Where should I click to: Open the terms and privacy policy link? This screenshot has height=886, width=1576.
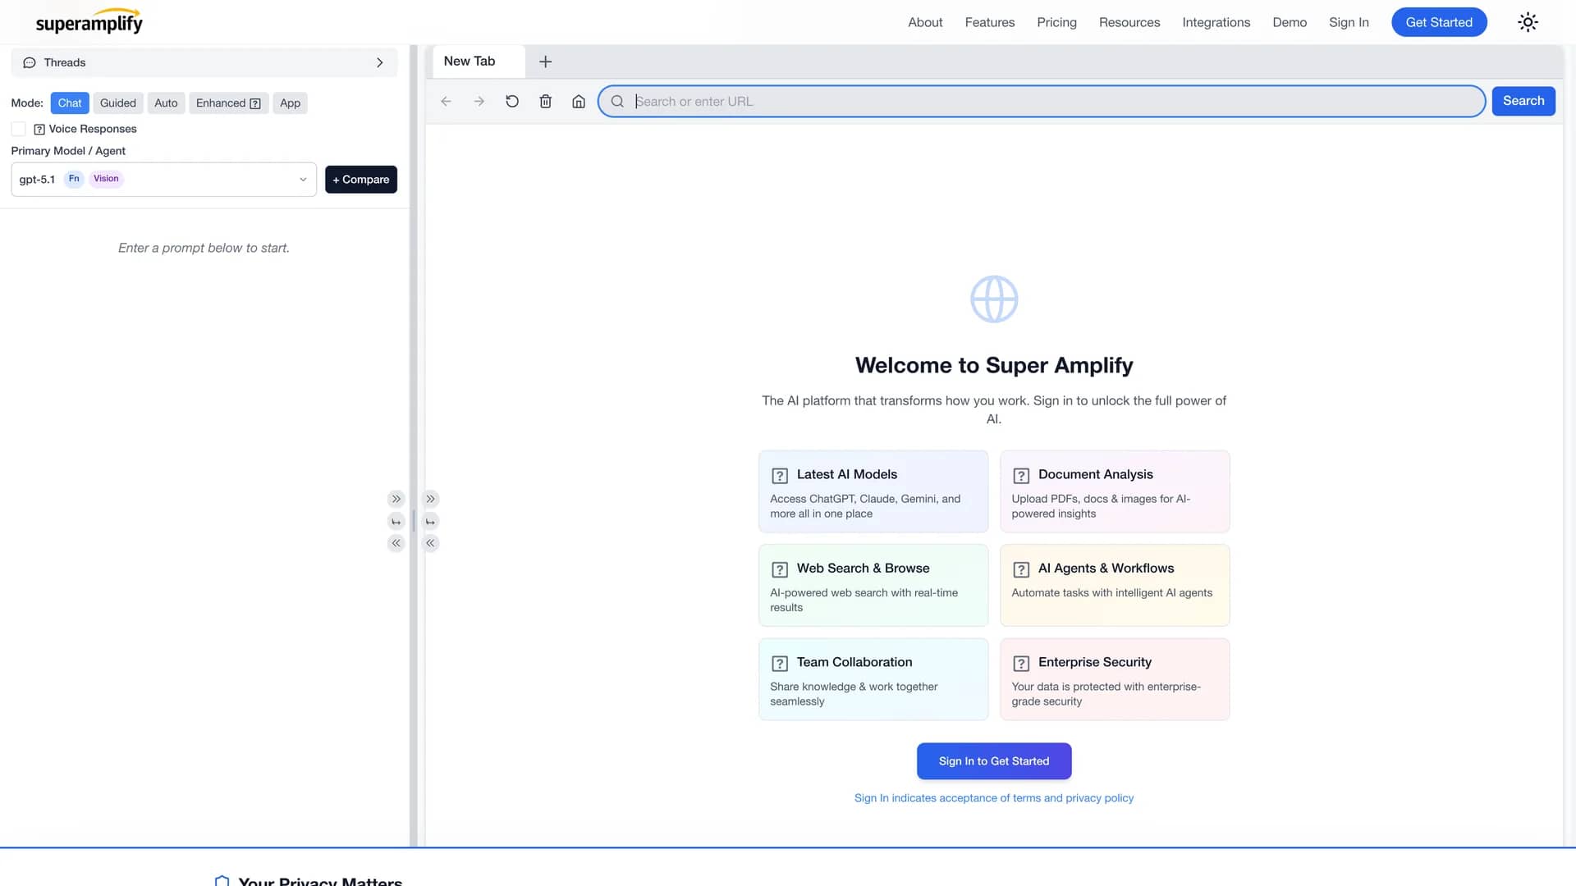point(994,797)
